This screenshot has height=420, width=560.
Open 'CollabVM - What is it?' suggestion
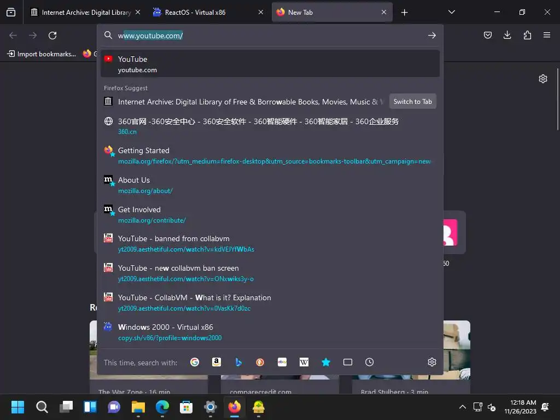point(270,303)
